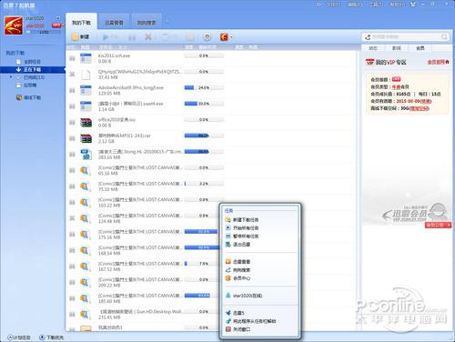Click the 增加空间 link after 30G
This screenshot has height=342, width=455.
(419, 108)
